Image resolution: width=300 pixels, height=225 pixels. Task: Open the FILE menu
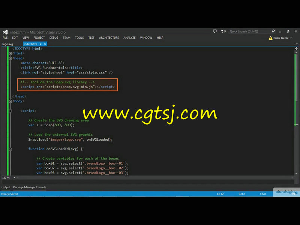tap(5, 38)
